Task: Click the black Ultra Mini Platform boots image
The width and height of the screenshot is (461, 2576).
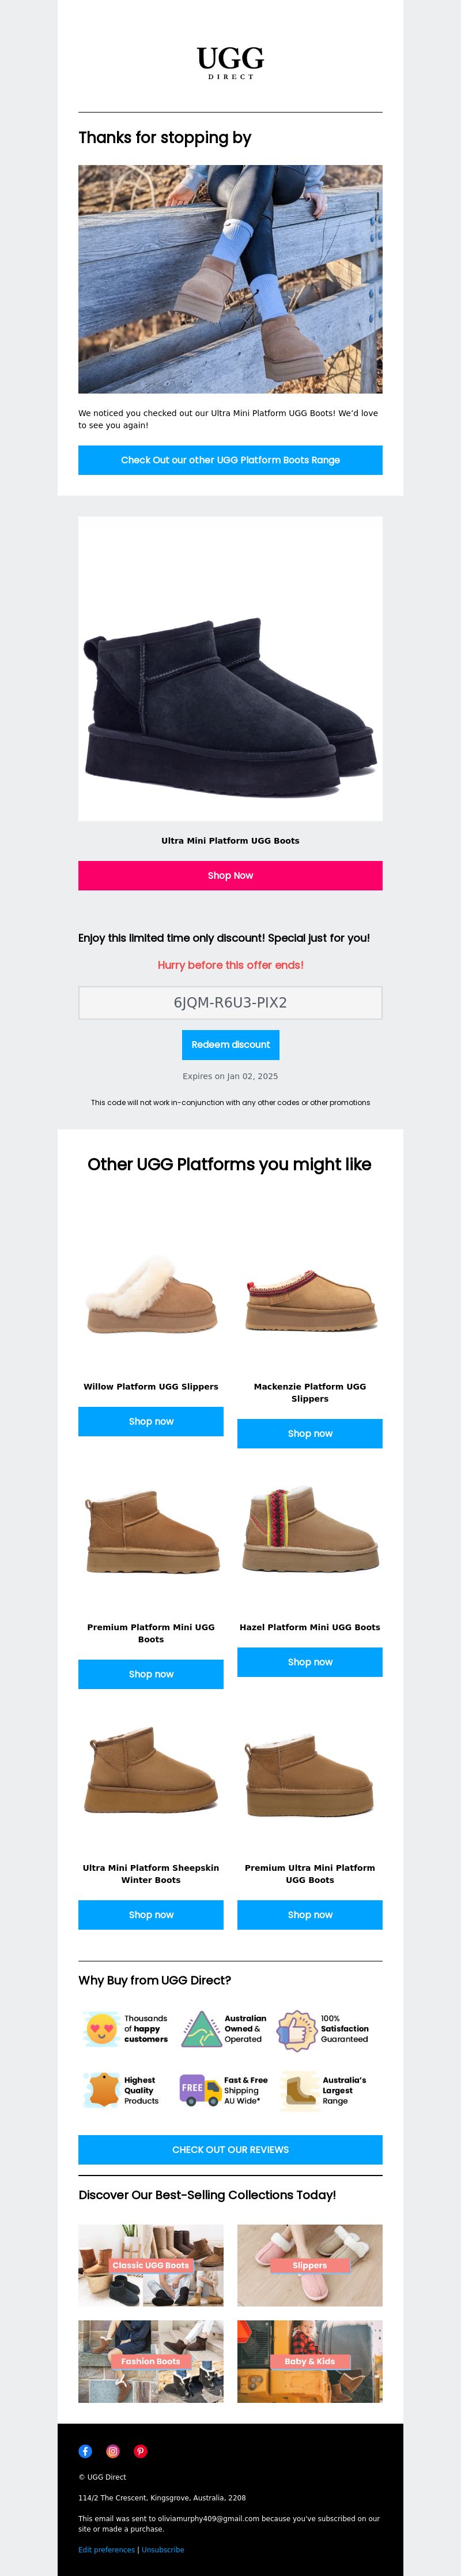Action: [231, 669]
